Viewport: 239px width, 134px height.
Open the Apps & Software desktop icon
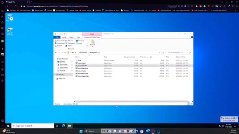[10, 32]
